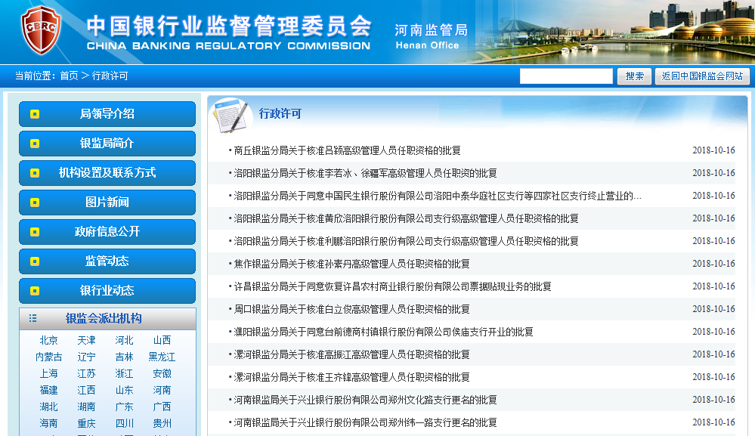Viewport: 755px width, 436px height.
Task: Open the 许昌农村商业银行 票据贴现 approval
Action: [392, 286]
